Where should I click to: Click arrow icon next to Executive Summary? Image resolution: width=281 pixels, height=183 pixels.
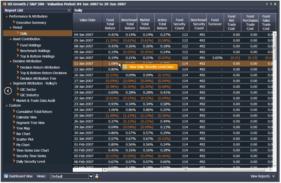[14, 22]
